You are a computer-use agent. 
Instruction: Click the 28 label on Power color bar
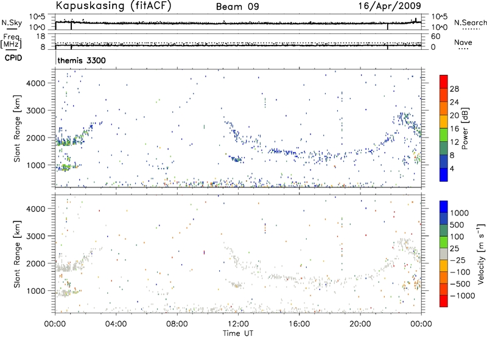[x=454, y=89]
